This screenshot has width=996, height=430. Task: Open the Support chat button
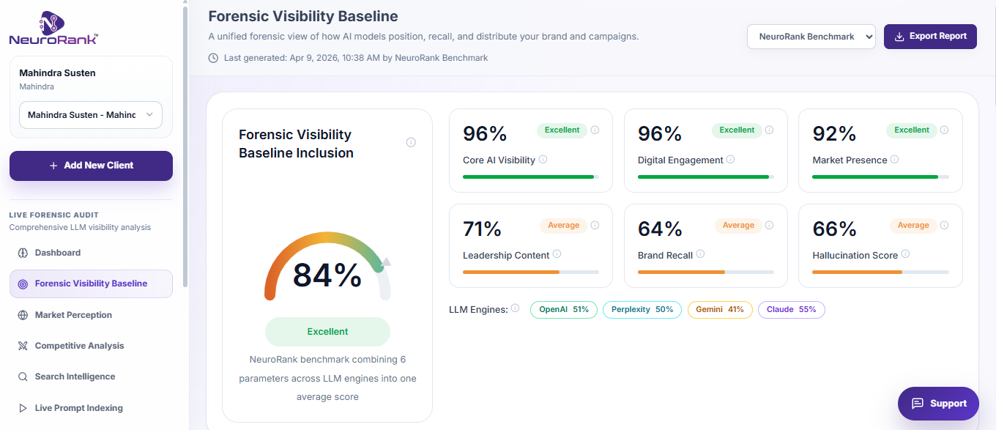938,404
